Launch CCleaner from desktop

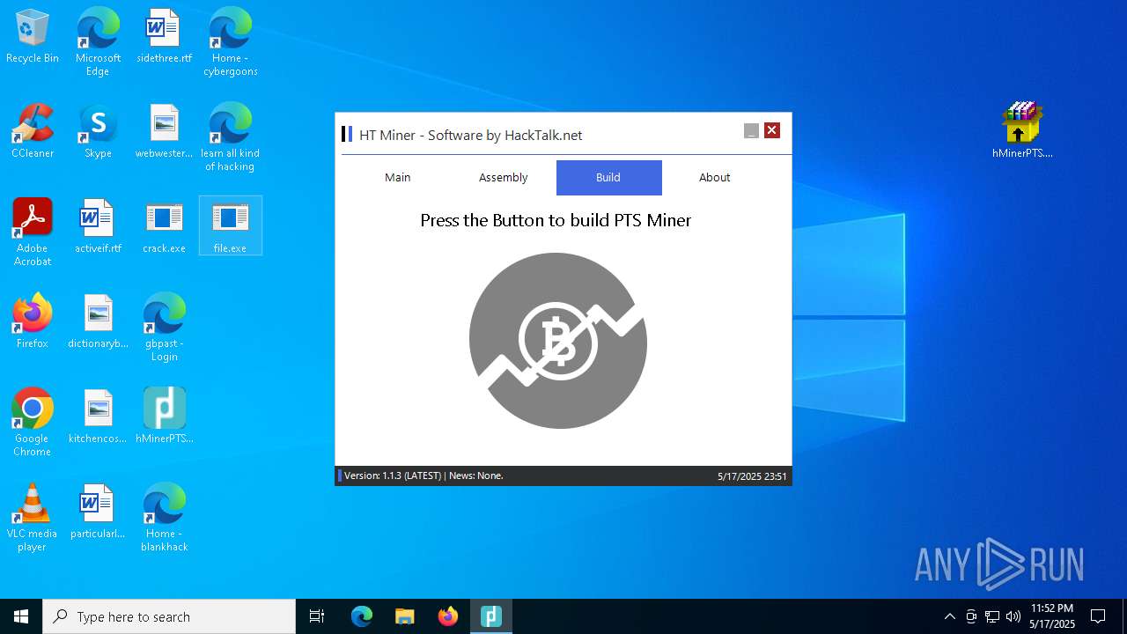33,131
